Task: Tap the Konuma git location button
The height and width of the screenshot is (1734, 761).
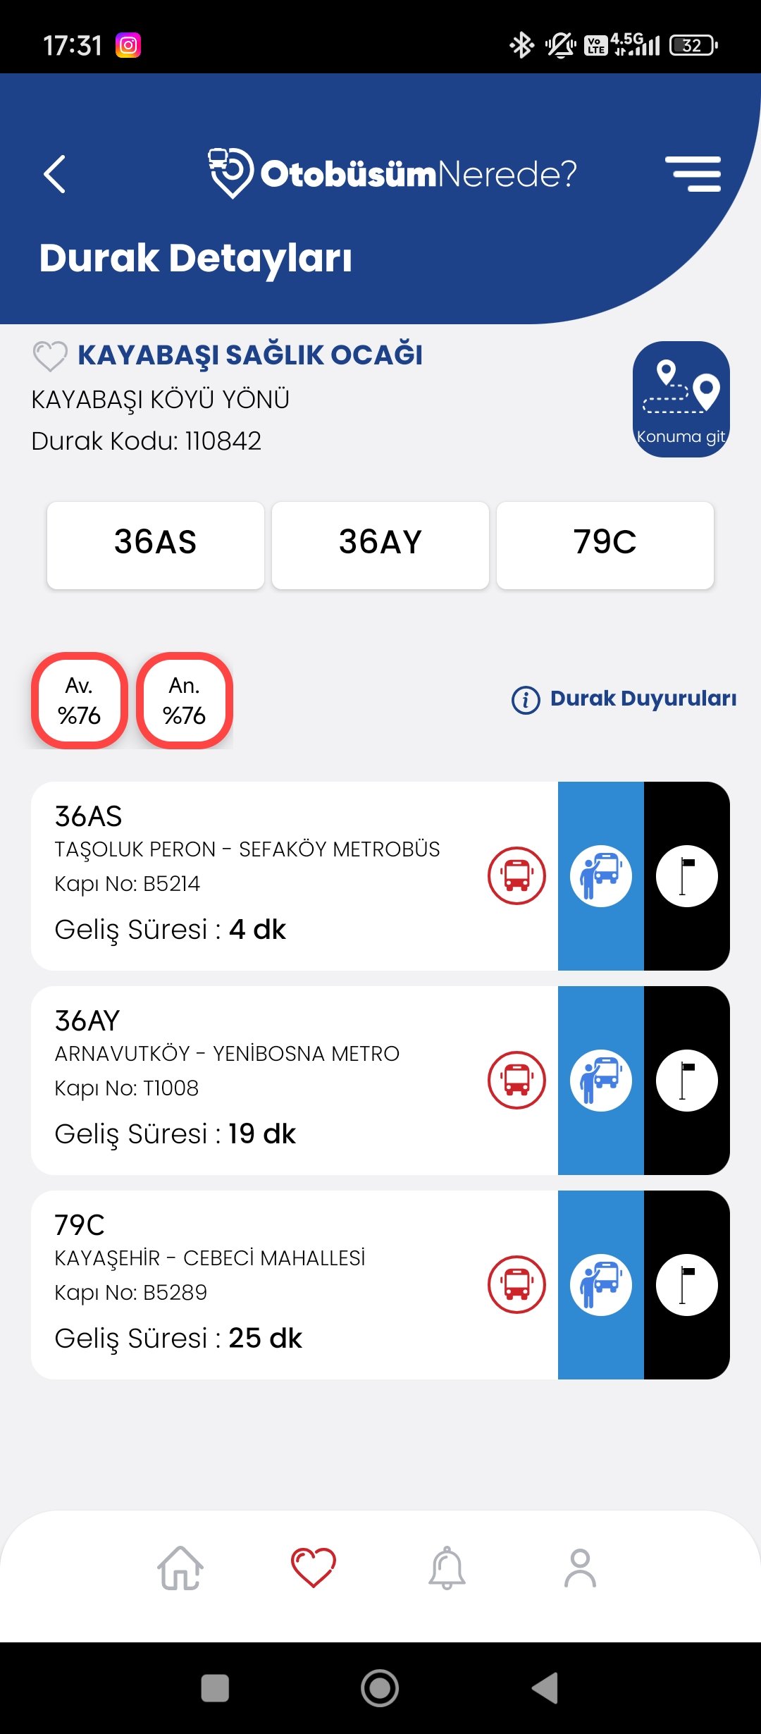Action: coord(681,399)
